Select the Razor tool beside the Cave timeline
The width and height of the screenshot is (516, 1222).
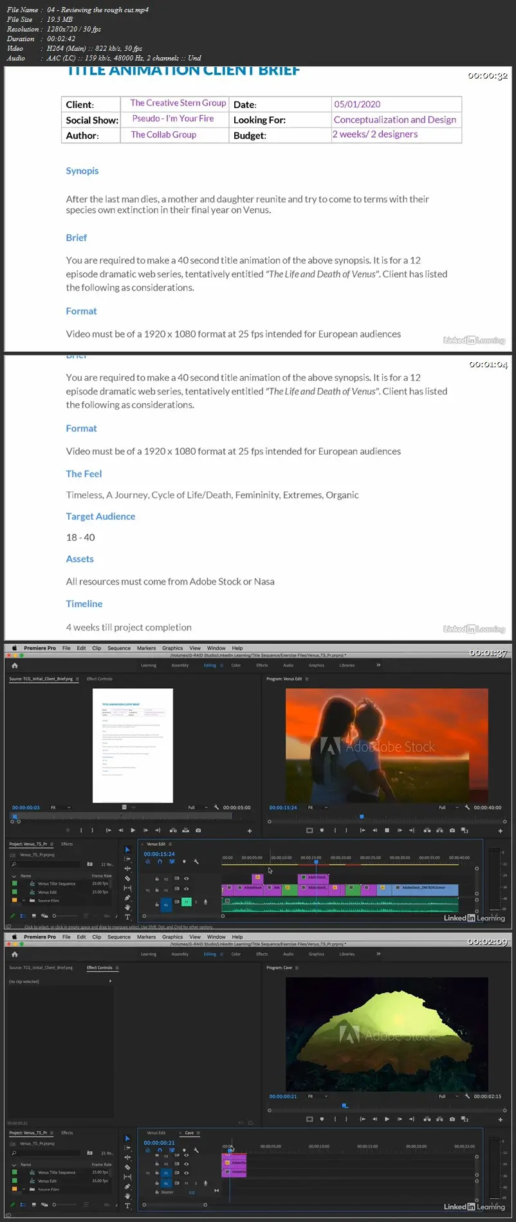coord(127,1167)
